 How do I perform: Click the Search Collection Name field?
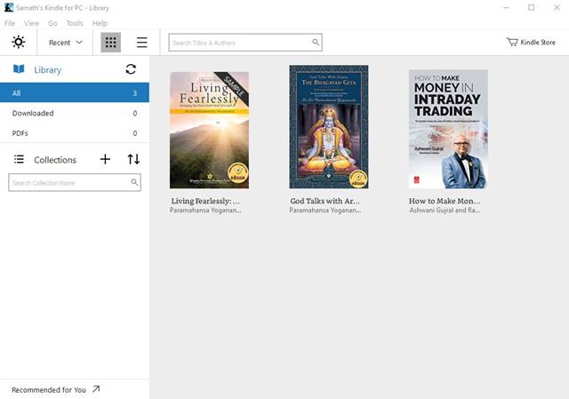tap(75, 182)
